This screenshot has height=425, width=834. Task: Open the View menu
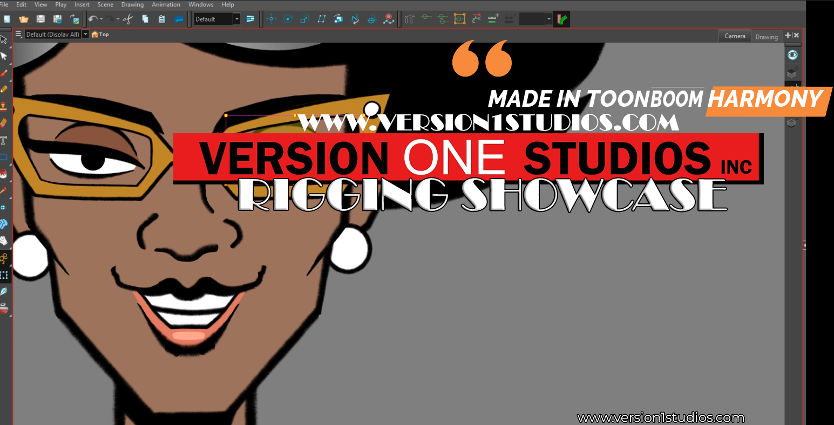[x=41, y=4]
